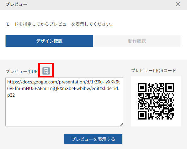Copy the preview URL with clipboard icon
Image resolution: width=187 pixels, height=149 pixels.
(46, 71)
